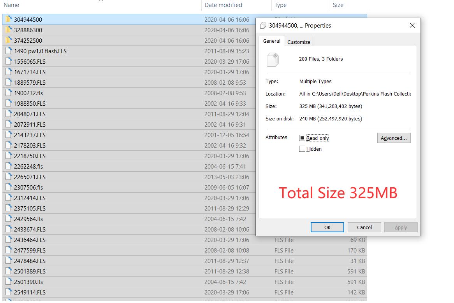Sort files by Date modified column
454x303 pixels.
[x=223, y=5]
